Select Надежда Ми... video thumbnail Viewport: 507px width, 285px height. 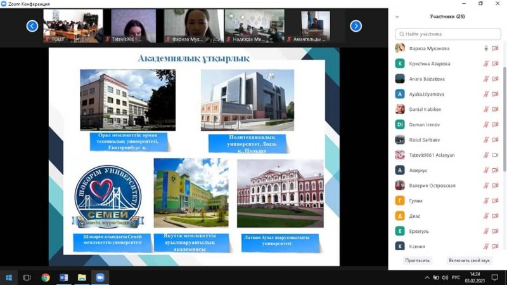255,26
